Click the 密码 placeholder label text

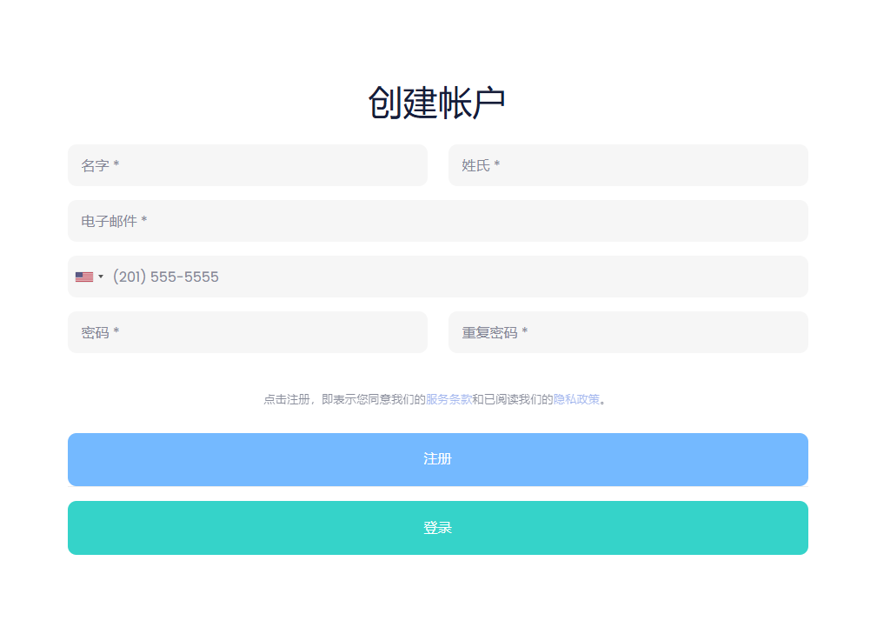95,332
